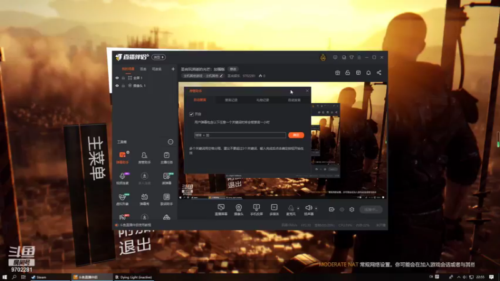This screenshot has height=281, width=500.
Task: Mute the speaker in bottom toolbar
Action: (x=309, y=210)
